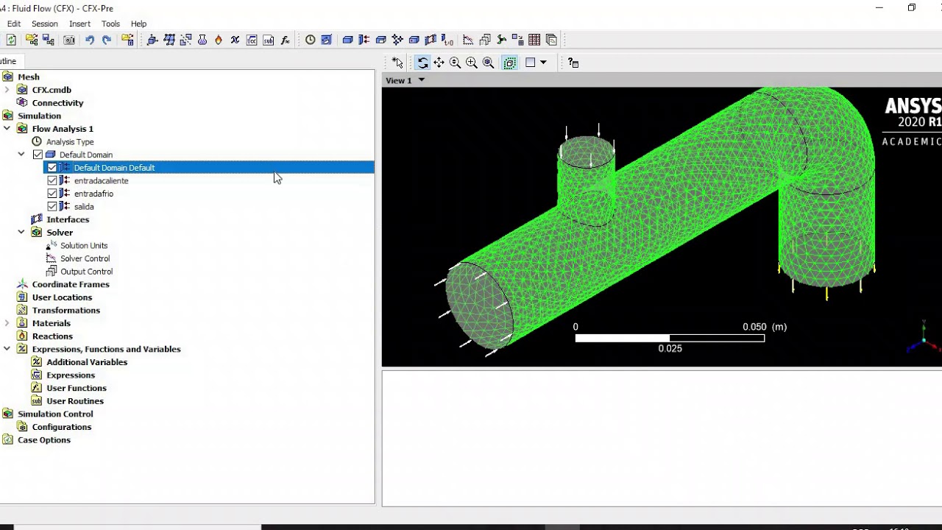Select the Pan viewer tool
The width and height of the screenshot is (942, 530).
coord(439,63)
